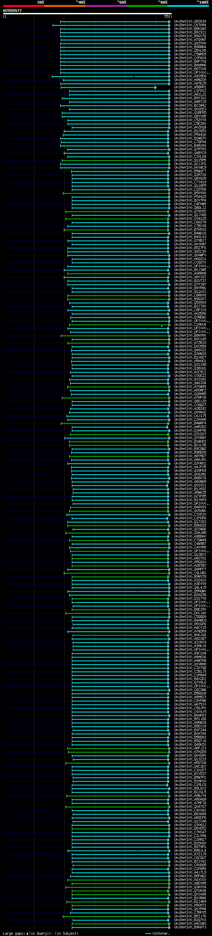The image size is (212, 936).
Task: Select the UniRef100_Q3AY04 label
Action: pos(190,887)
